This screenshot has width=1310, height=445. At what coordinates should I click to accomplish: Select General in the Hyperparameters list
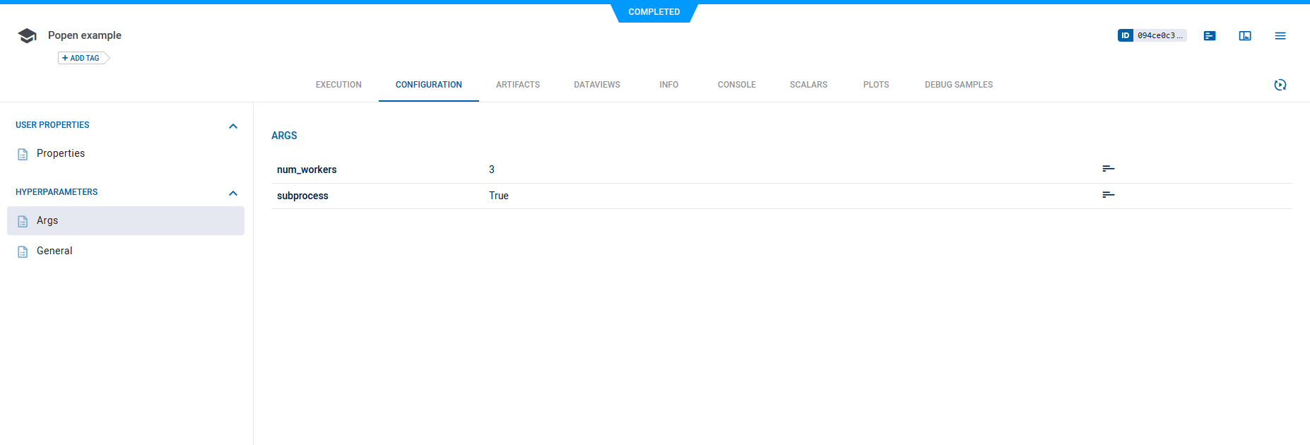[54, 251]
